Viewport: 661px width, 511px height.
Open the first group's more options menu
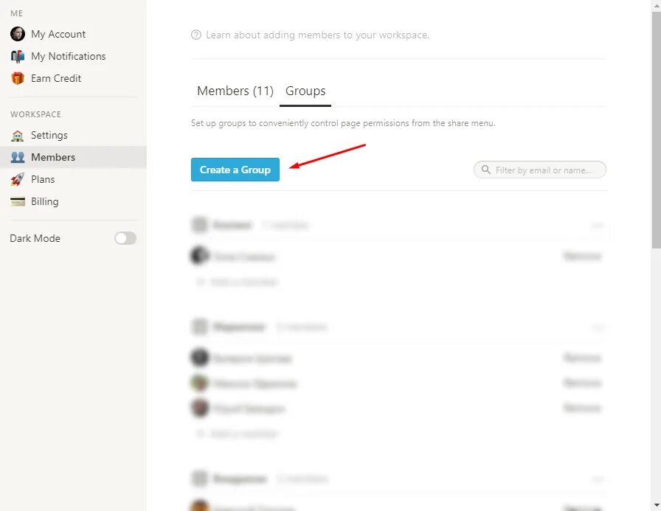point(598,226)
